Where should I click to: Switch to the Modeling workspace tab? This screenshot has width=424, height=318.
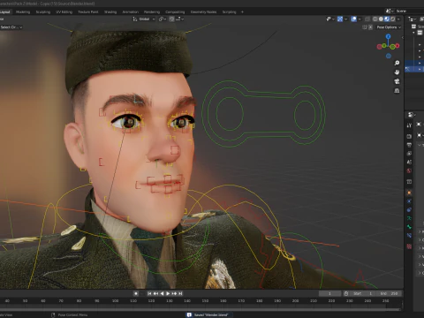tap(23, 11)
